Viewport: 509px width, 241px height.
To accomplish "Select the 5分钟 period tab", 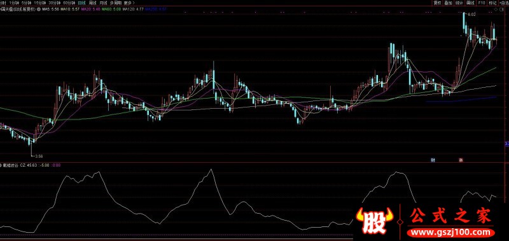I will (x=26, y=3).
